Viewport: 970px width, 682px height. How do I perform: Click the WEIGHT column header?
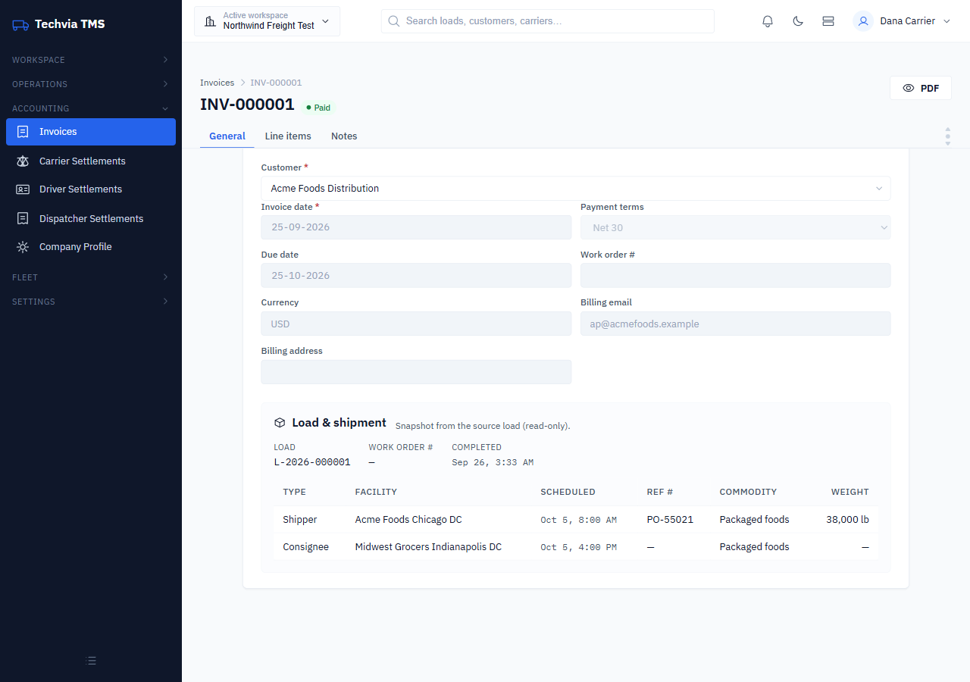click(x=850, y=492)
